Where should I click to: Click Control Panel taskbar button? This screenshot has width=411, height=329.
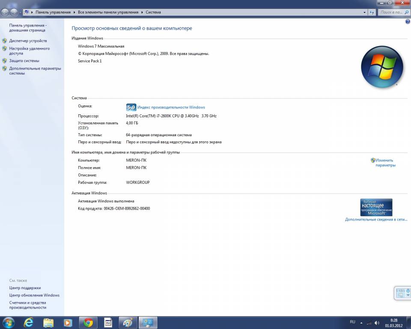pos(148,323)
